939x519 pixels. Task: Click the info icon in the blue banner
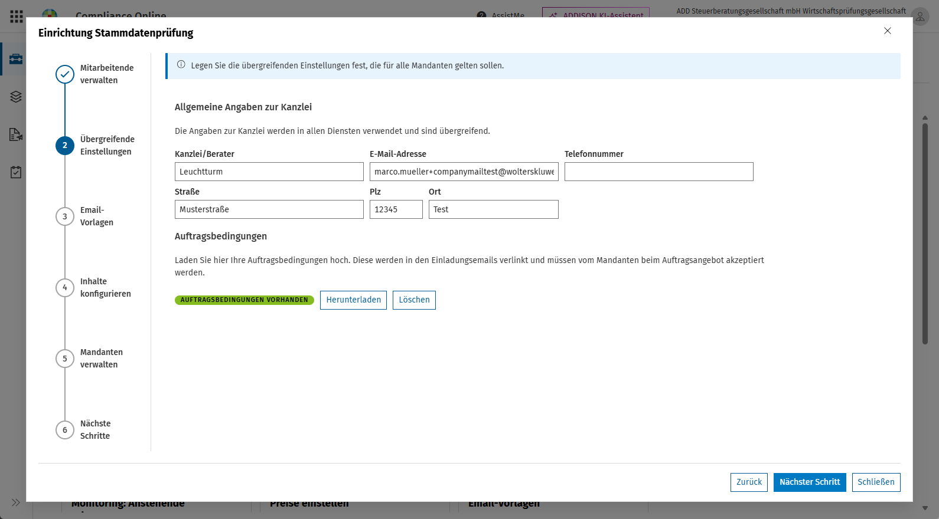point(181,65)
